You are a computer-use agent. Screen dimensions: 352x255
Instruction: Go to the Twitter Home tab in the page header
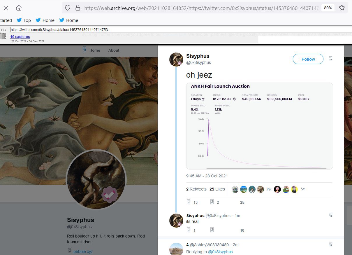click(91, 50)
